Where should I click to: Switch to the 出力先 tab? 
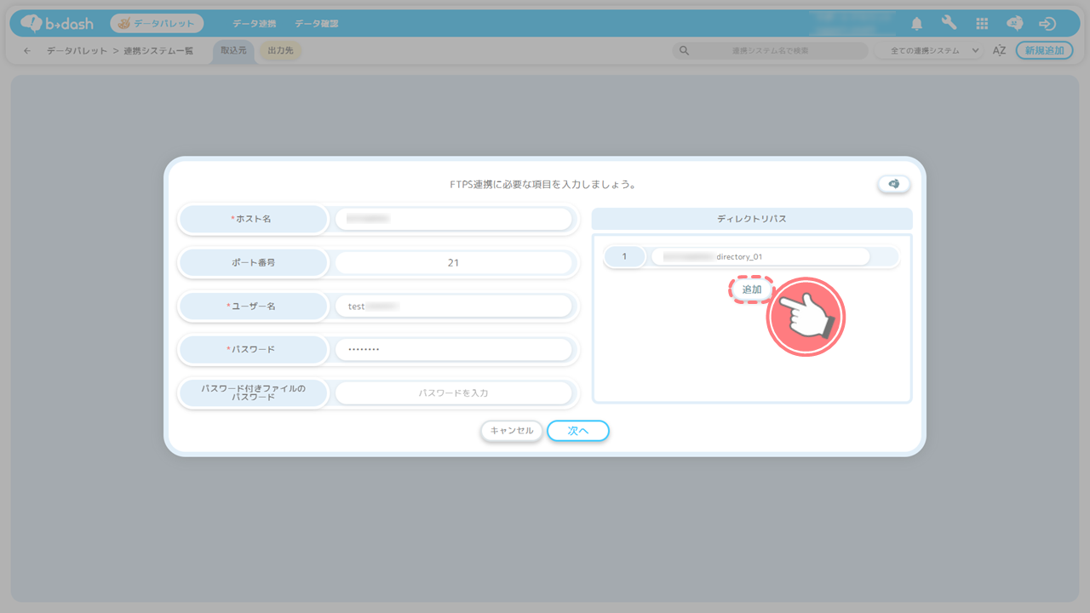280,51
